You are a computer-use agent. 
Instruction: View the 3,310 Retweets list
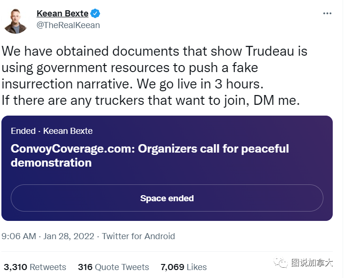[x=35, y=267]
